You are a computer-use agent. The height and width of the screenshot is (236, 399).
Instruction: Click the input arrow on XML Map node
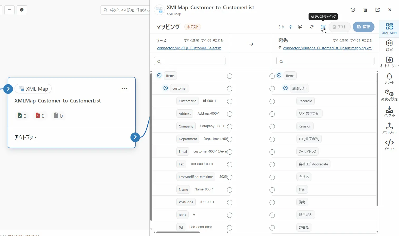pos(8,89)
